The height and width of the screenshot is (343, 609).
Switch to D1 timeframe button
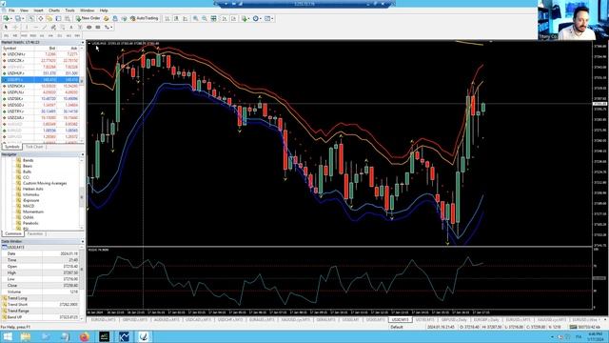point(59,35)
